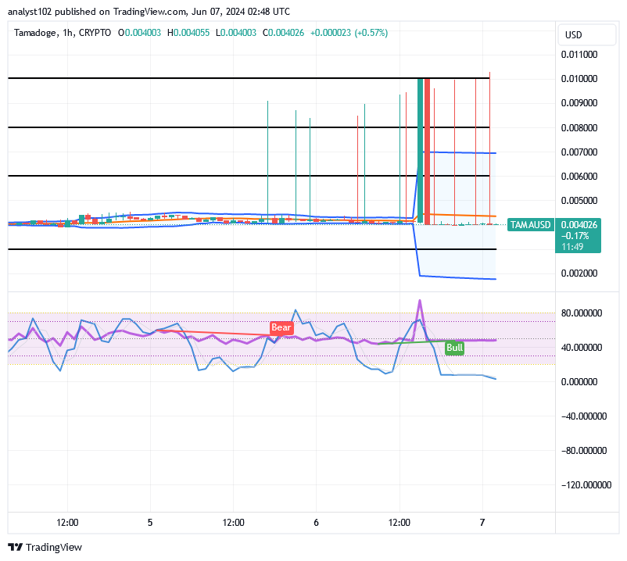This screenshot has height=561, width=627.
Task: Click the -120.000000 oscillator axis label
Action: click(586, 485)
